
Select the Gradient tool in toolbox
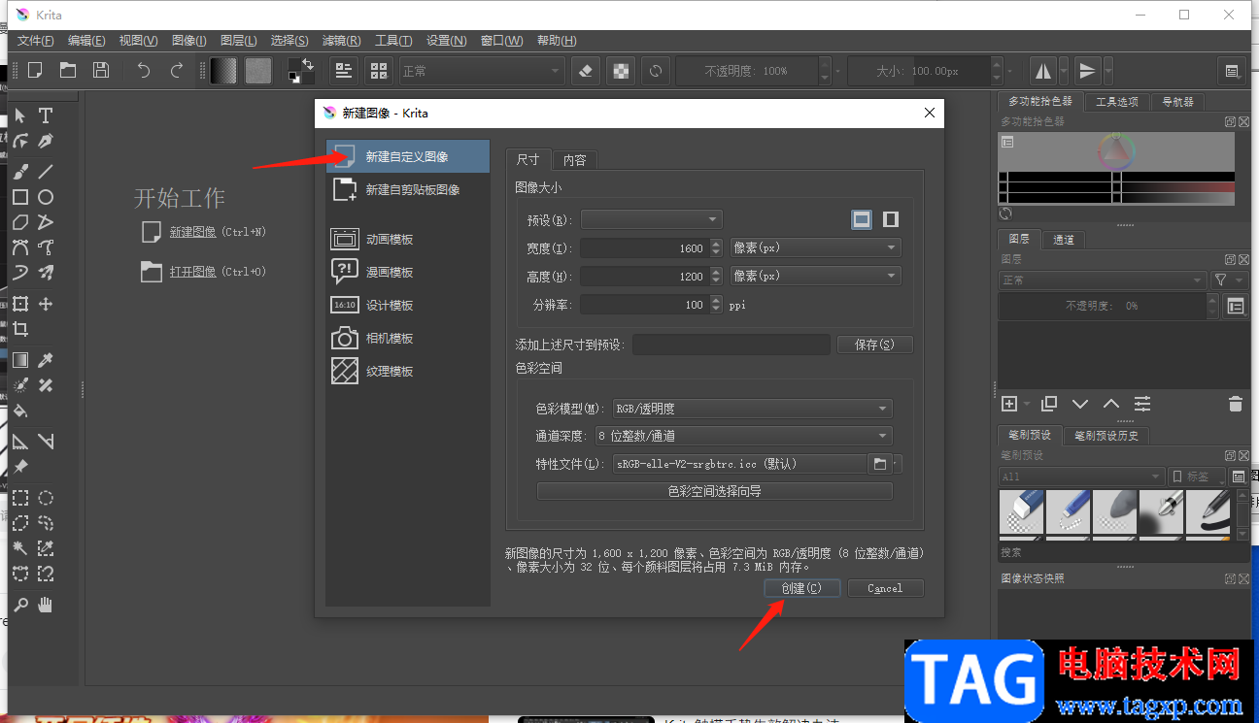point(20,360)
